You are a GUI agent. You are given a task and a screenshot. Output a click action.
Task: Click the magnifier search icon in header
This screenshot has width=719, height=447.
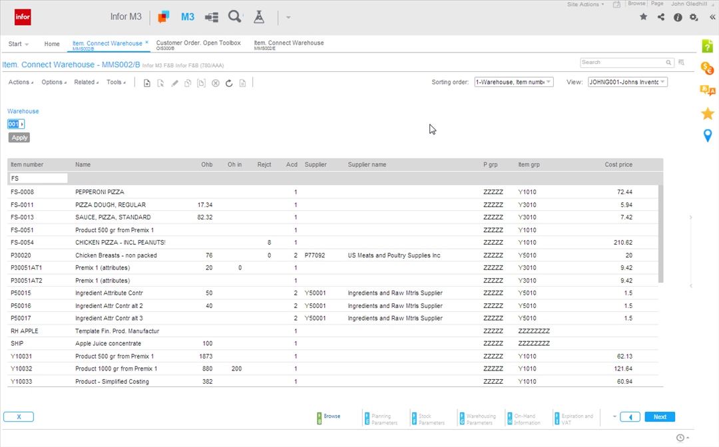[234, 17]
